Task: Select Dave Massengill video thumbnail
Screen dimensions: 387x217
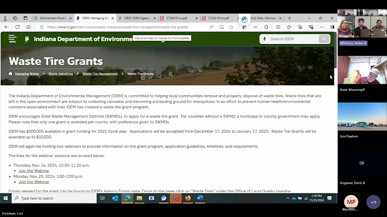Action: (x=362, y=70)
